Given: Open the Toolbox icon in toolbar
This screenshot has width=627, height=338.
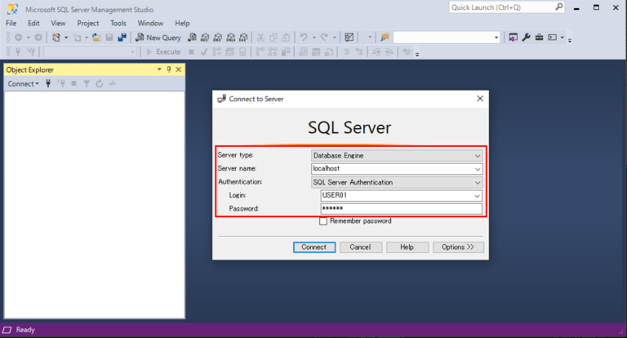Looking at the screenshot, I should click(540, 38).
